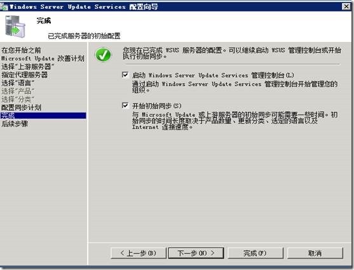Click description text about Microsoft Update 初始同步
The height and width of the screenshot is (270, 354).
[235, 121]
